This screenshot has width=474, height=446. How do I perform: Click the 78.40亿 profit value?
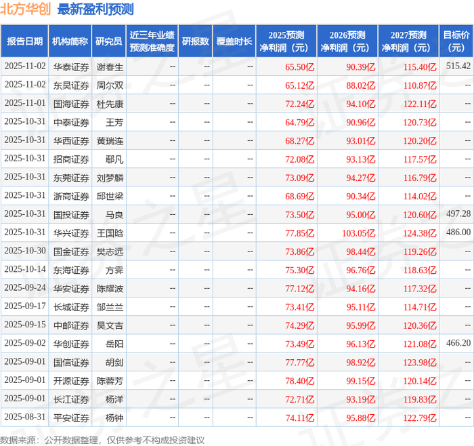click(x=299, y=381)
